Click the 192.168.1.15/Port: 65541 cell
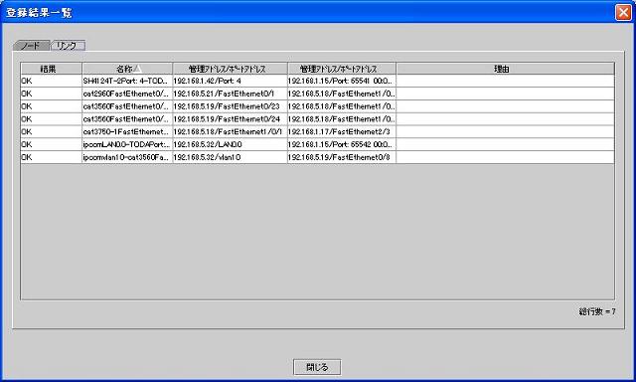 342,81
